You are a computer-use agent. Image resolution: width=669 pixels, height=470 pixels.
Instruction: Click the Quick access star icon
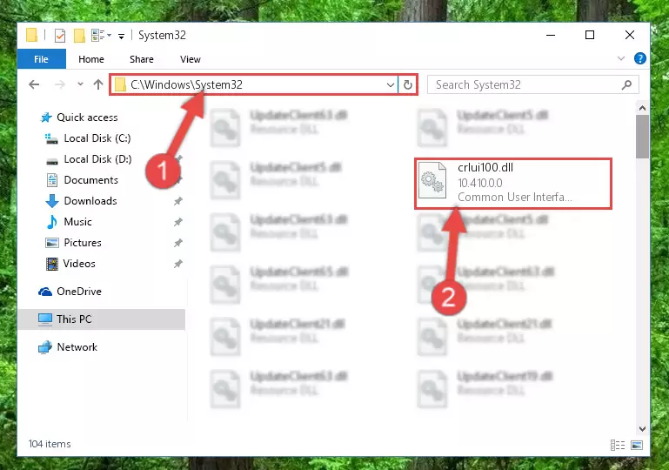(45, 117)
